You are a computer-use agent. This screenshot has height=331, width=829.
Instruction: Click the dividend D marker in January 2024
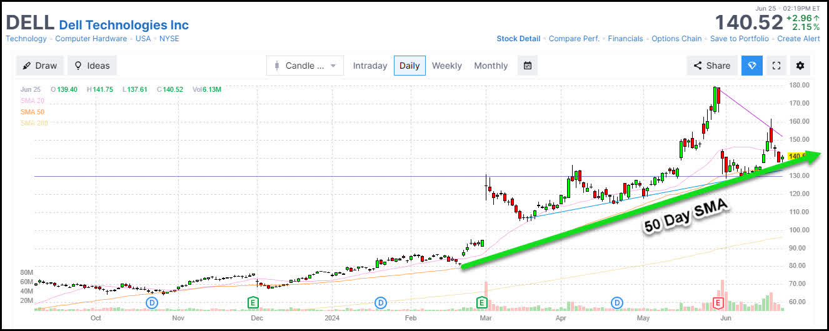click(380, 303)
